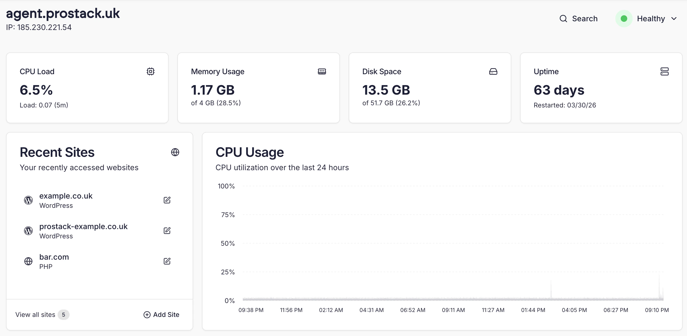Click the magnifier search icon

pos(563,19)
